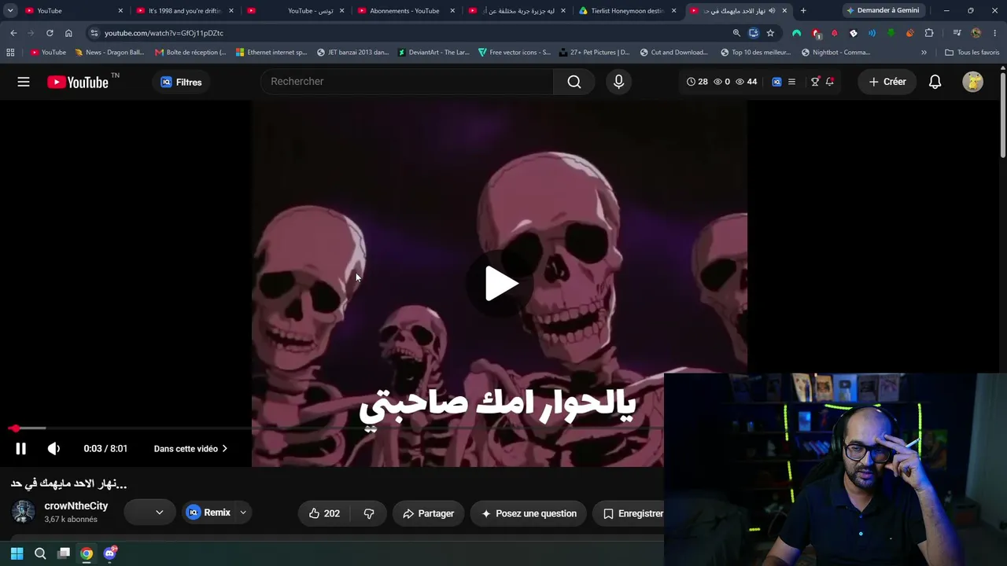Open the vidIQ trophy achievements icon
1007x566 pixels.
point(815,82)
